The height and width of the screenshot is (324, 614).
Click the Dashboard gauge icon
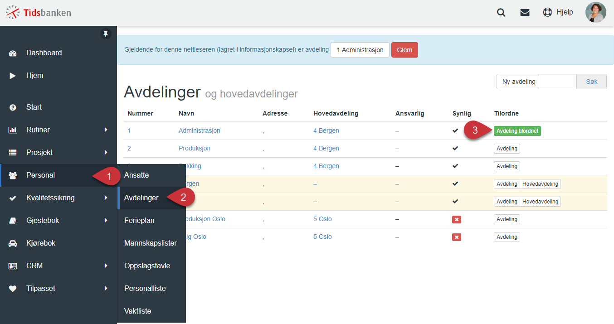click(13, 53)
